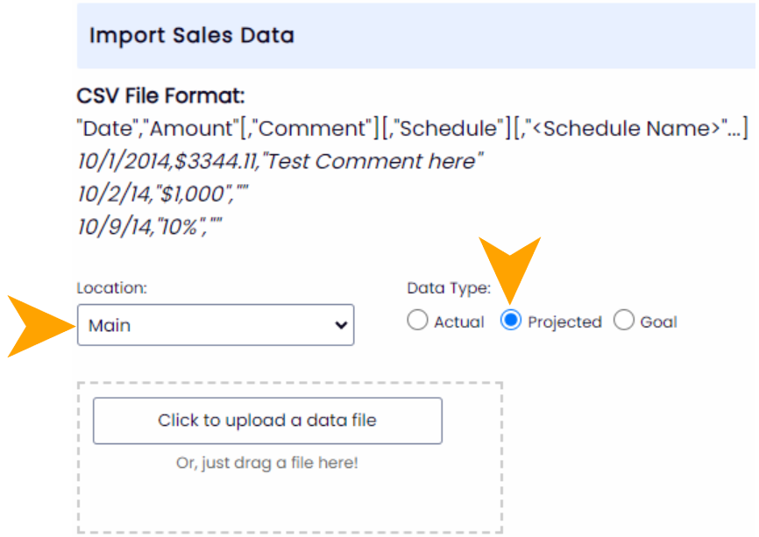
Task: Click the 'Projected' label text
Action: 564,322
